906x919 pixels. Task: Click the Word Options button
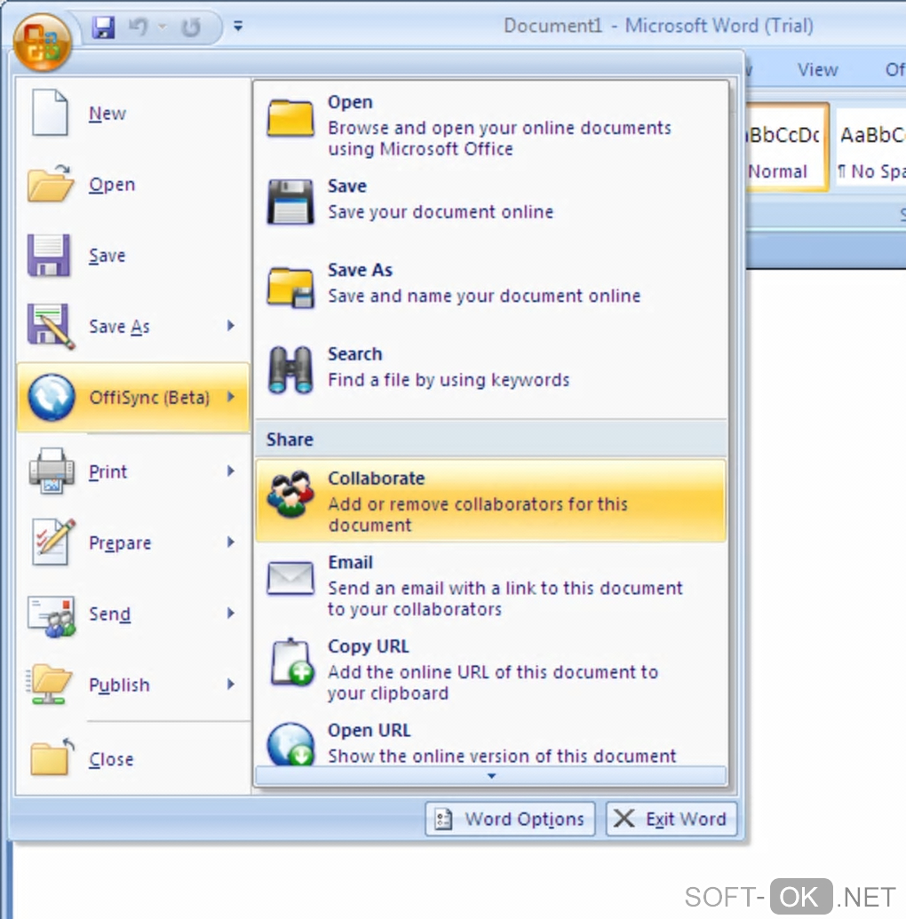pyautogui.click(x=510, y=818)
